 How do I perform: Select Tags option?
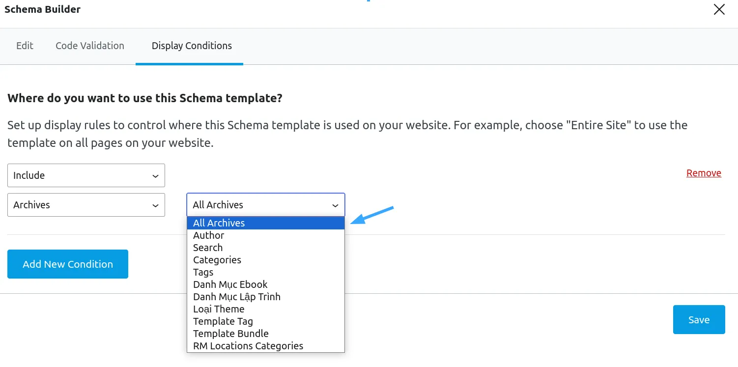tap(266, 272)
